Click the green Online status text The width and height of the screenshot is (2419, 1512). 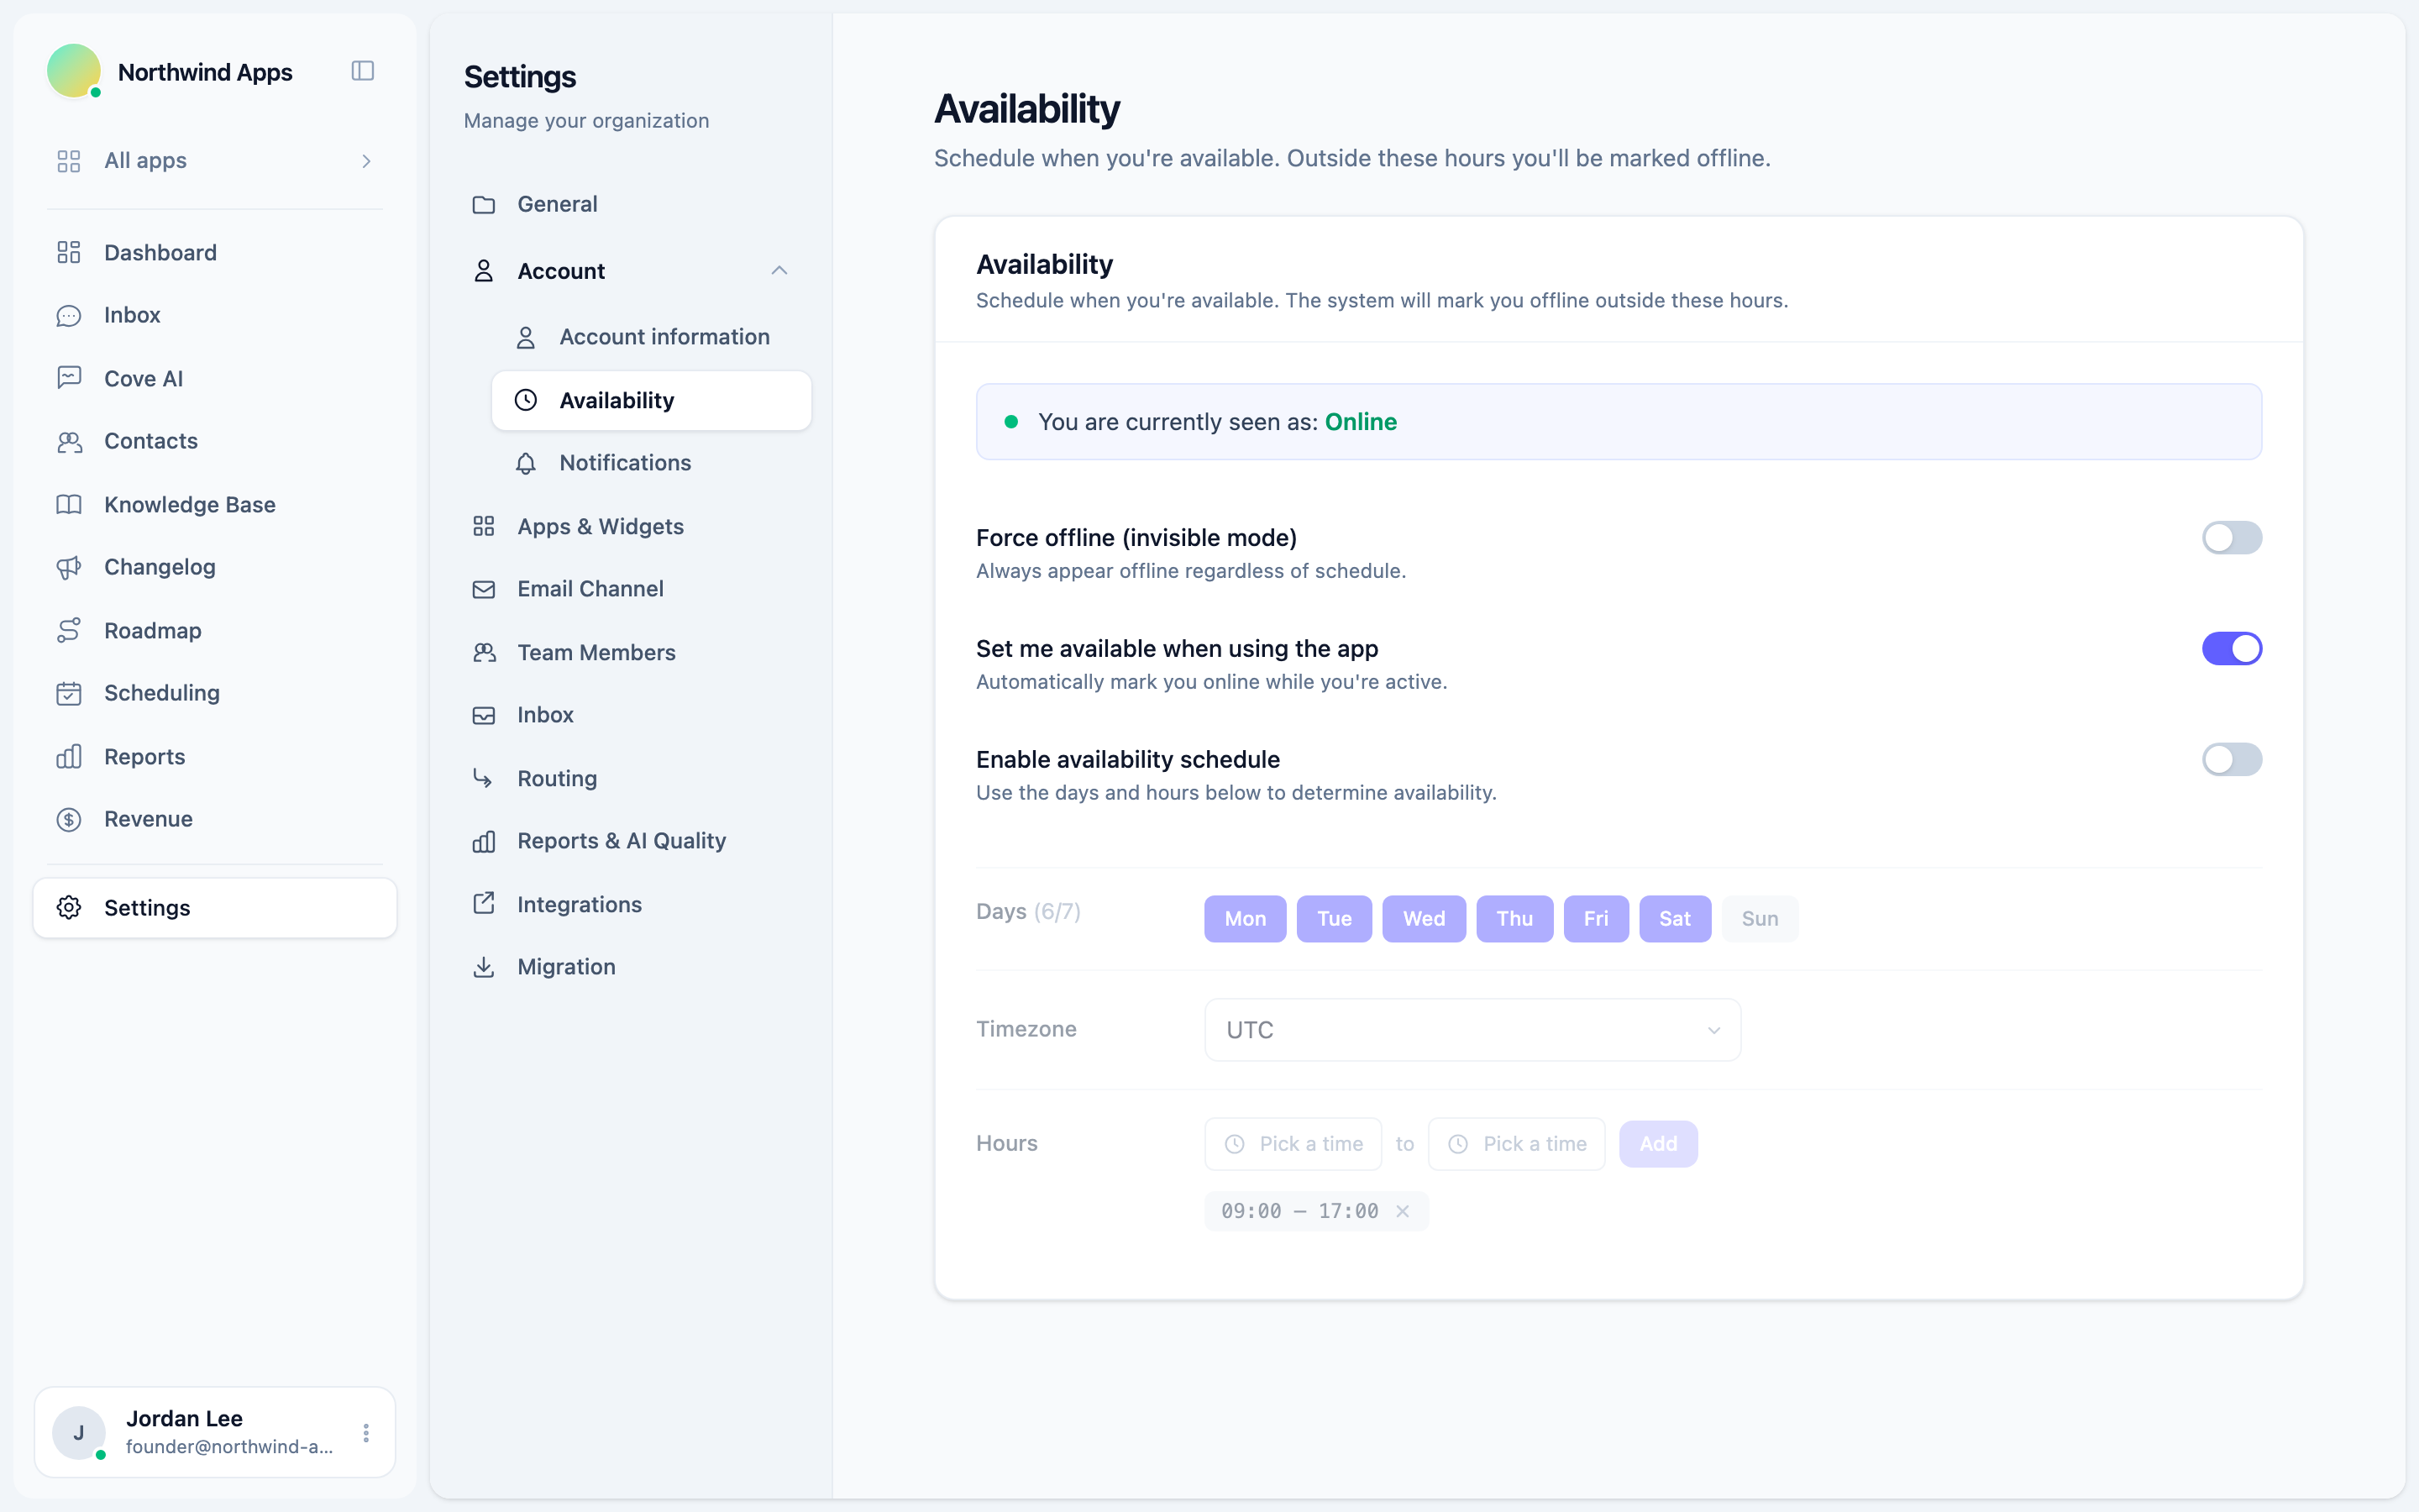1361,422
